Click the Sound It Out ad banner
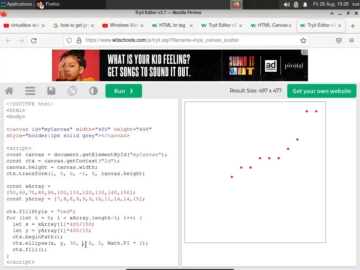This screenshot has height=270, width=360. pyautogui.click(x=180, y=65)
